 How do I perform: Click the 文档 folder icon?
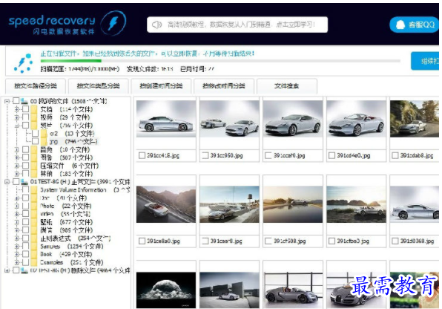click(x=34, y=109)
